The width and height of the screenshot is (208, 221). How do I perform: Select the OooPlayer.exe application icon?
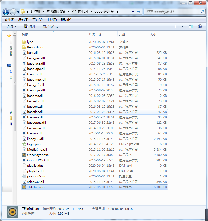point(24,155)
